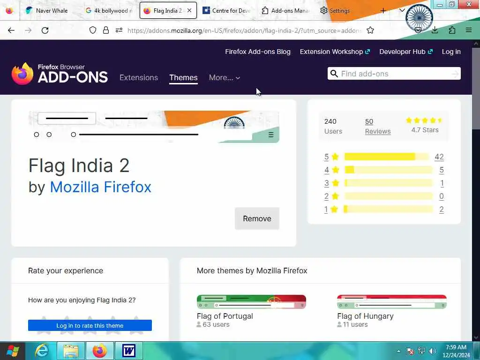This screenshot has height=360, width=480.
Task: Open the Mozilla Firefox author link
Action: point(100,187)
